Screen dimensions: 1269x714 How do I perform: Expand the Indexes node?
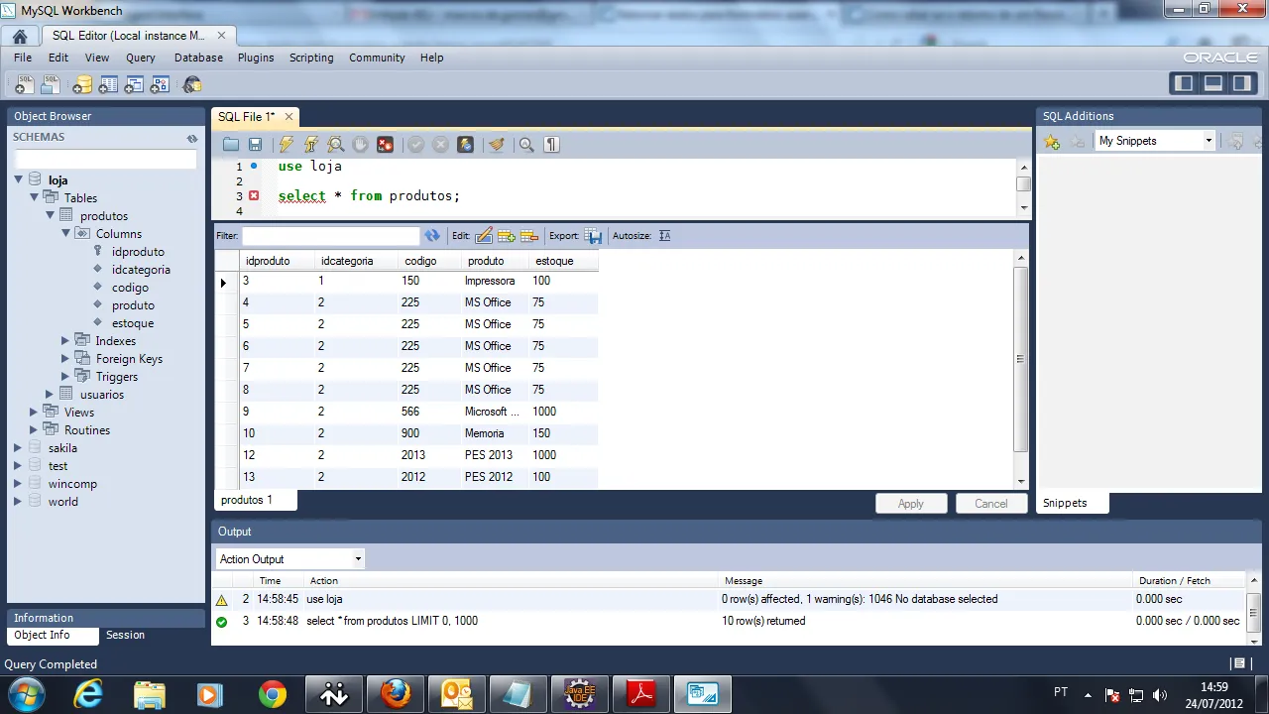pyautogui.click(x=65, y=341)
